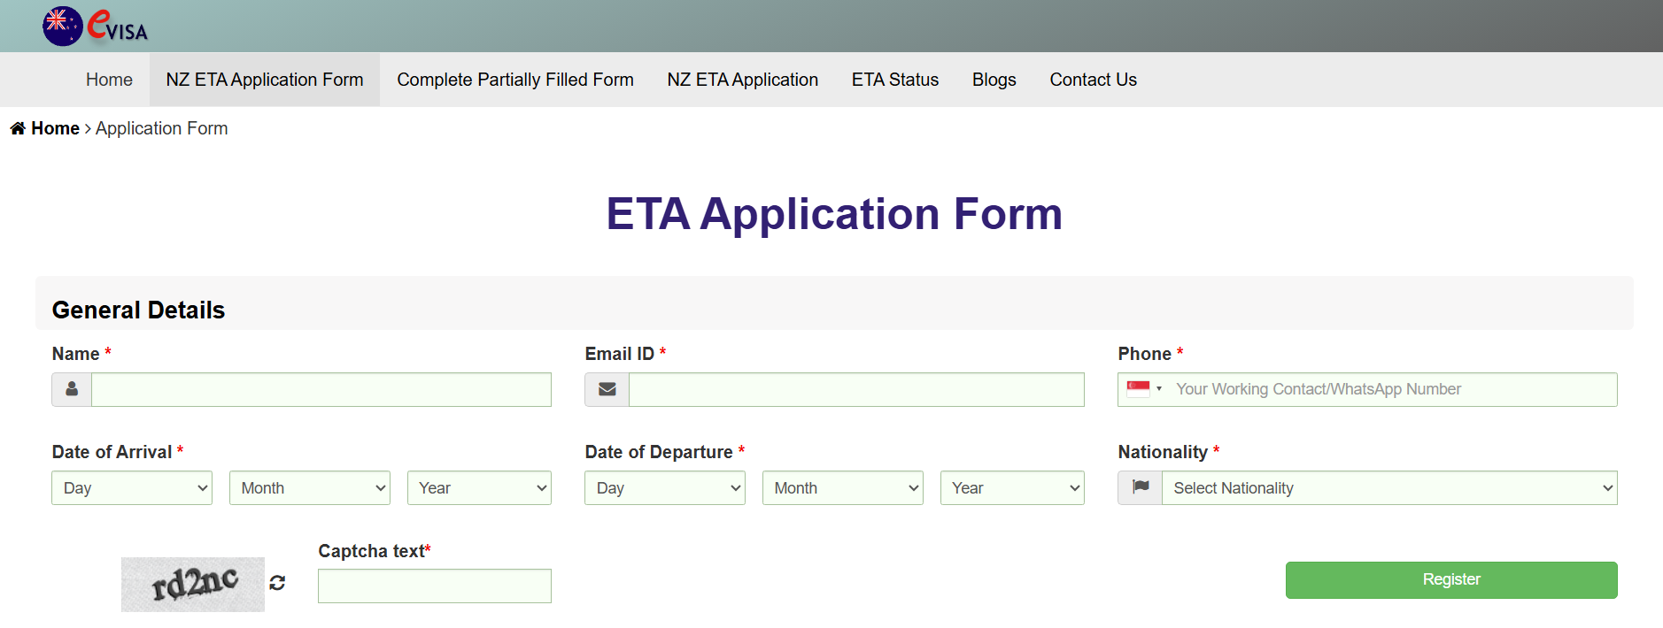Click into the Email ID input field
This screenshot has height=628, width=1663.
point(855,389)
